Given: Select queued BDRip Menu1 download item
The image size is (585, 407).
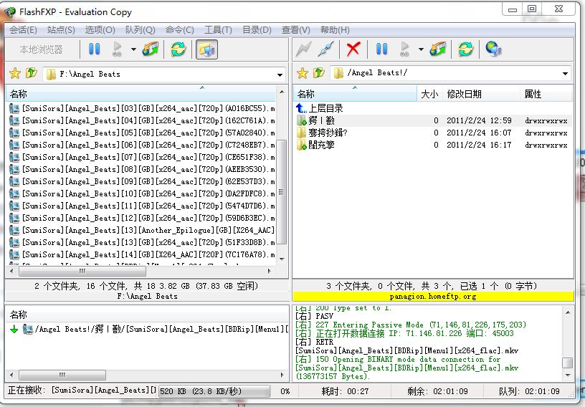Looking at the screenshot, I should coord(148,329).
